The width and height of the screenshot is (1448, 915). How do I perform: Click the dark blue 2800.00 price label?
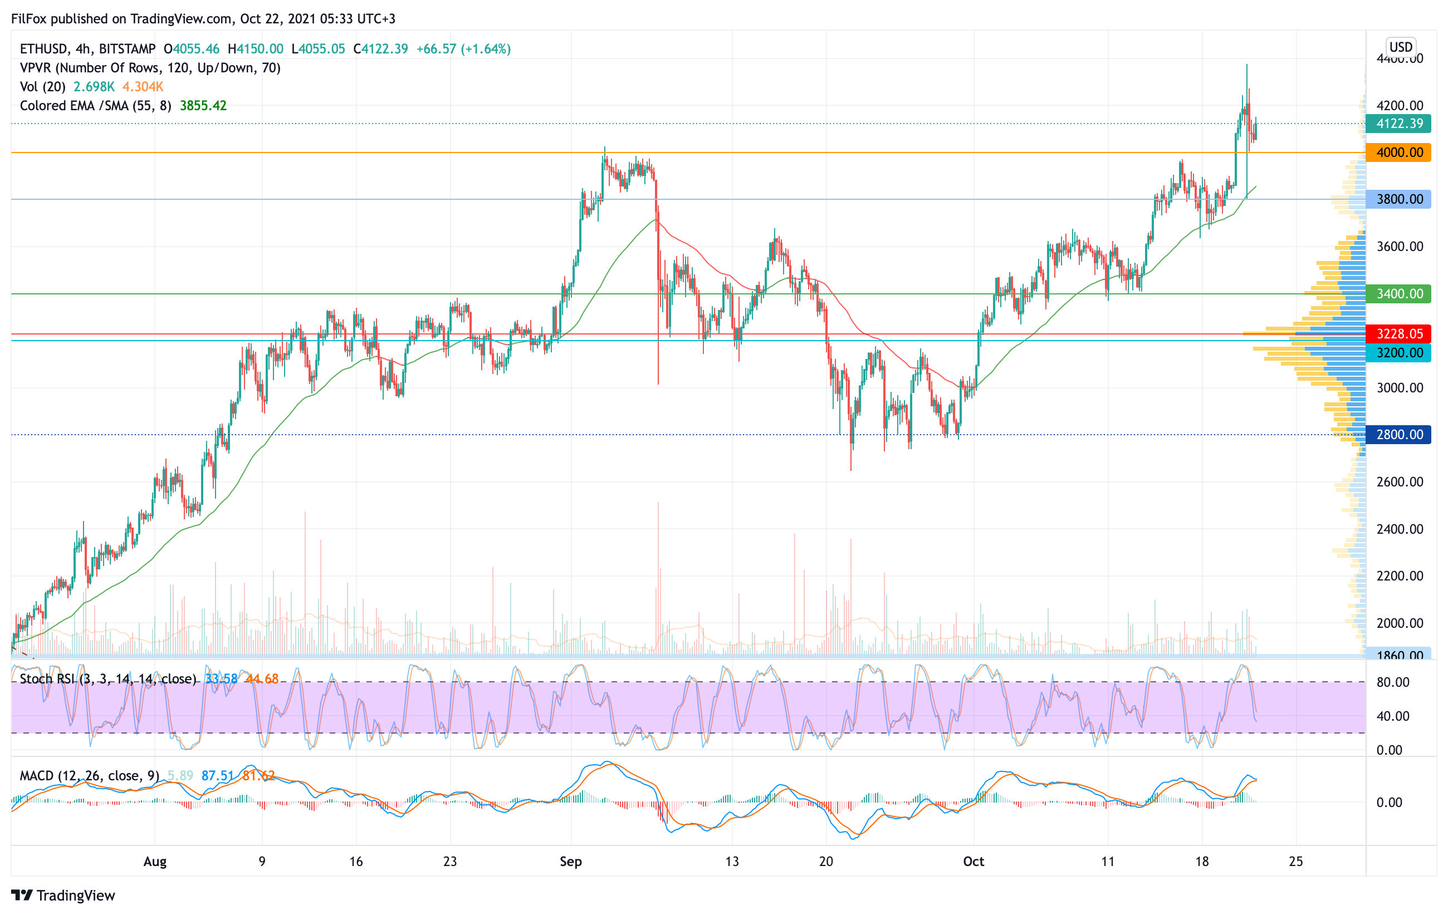coord(1398,434)
